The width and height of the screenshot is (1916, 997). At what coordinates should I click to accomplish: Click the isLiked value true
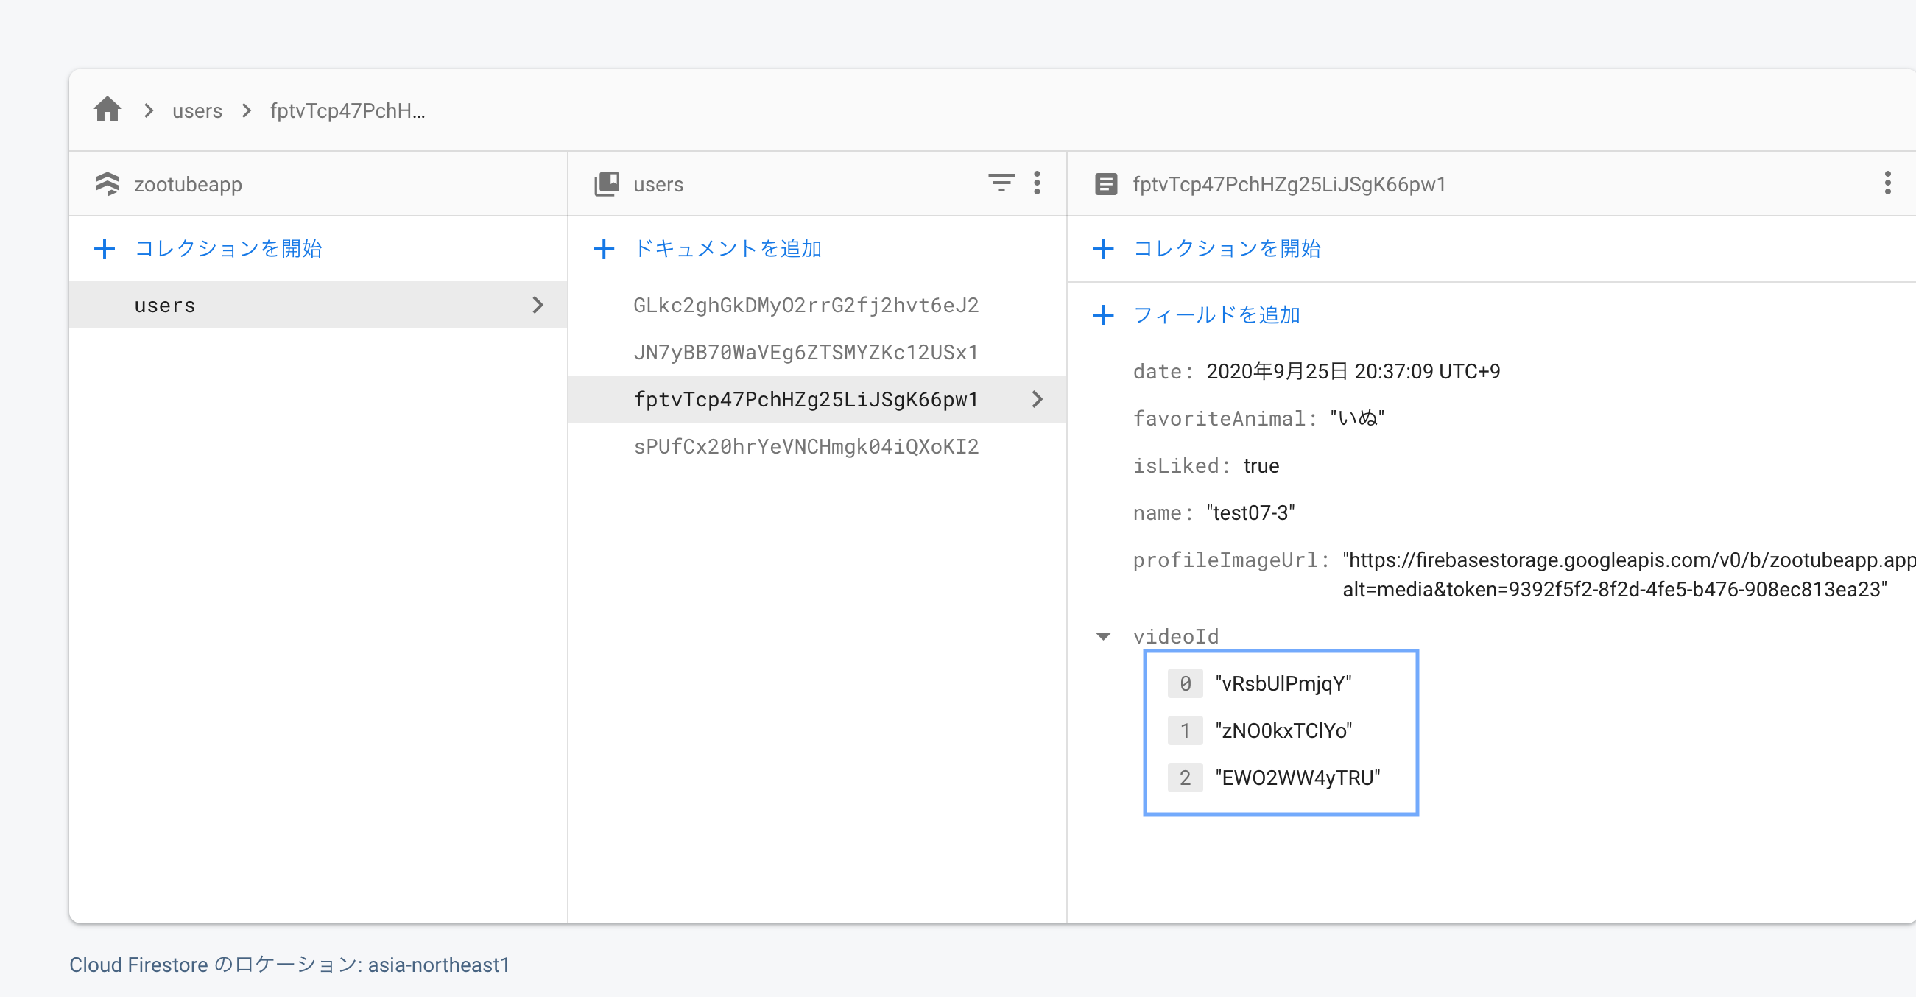[1261, 466]
